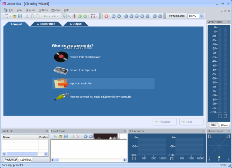The width and height of the screenshot is (232, 168).
Task: Close the Label List panel
Action: 47,131
